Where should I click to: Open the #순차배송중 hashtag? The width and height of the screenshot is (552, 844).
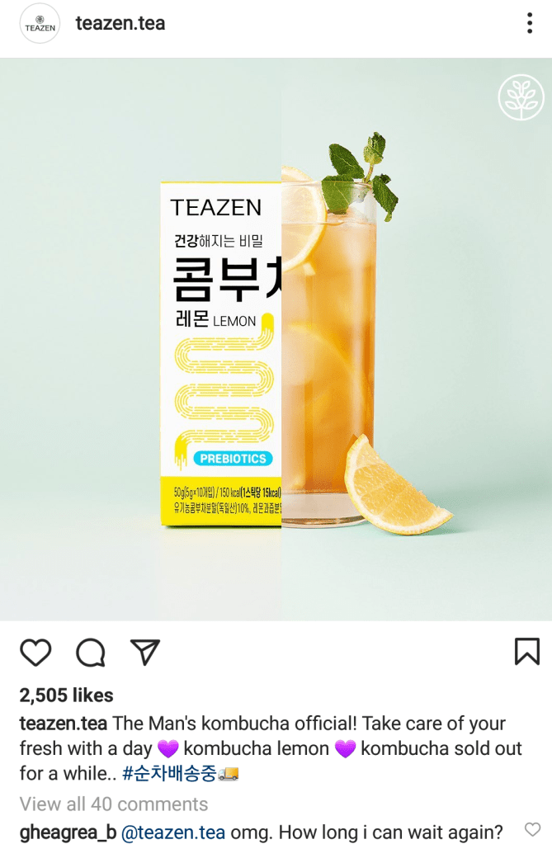point(169,774)
